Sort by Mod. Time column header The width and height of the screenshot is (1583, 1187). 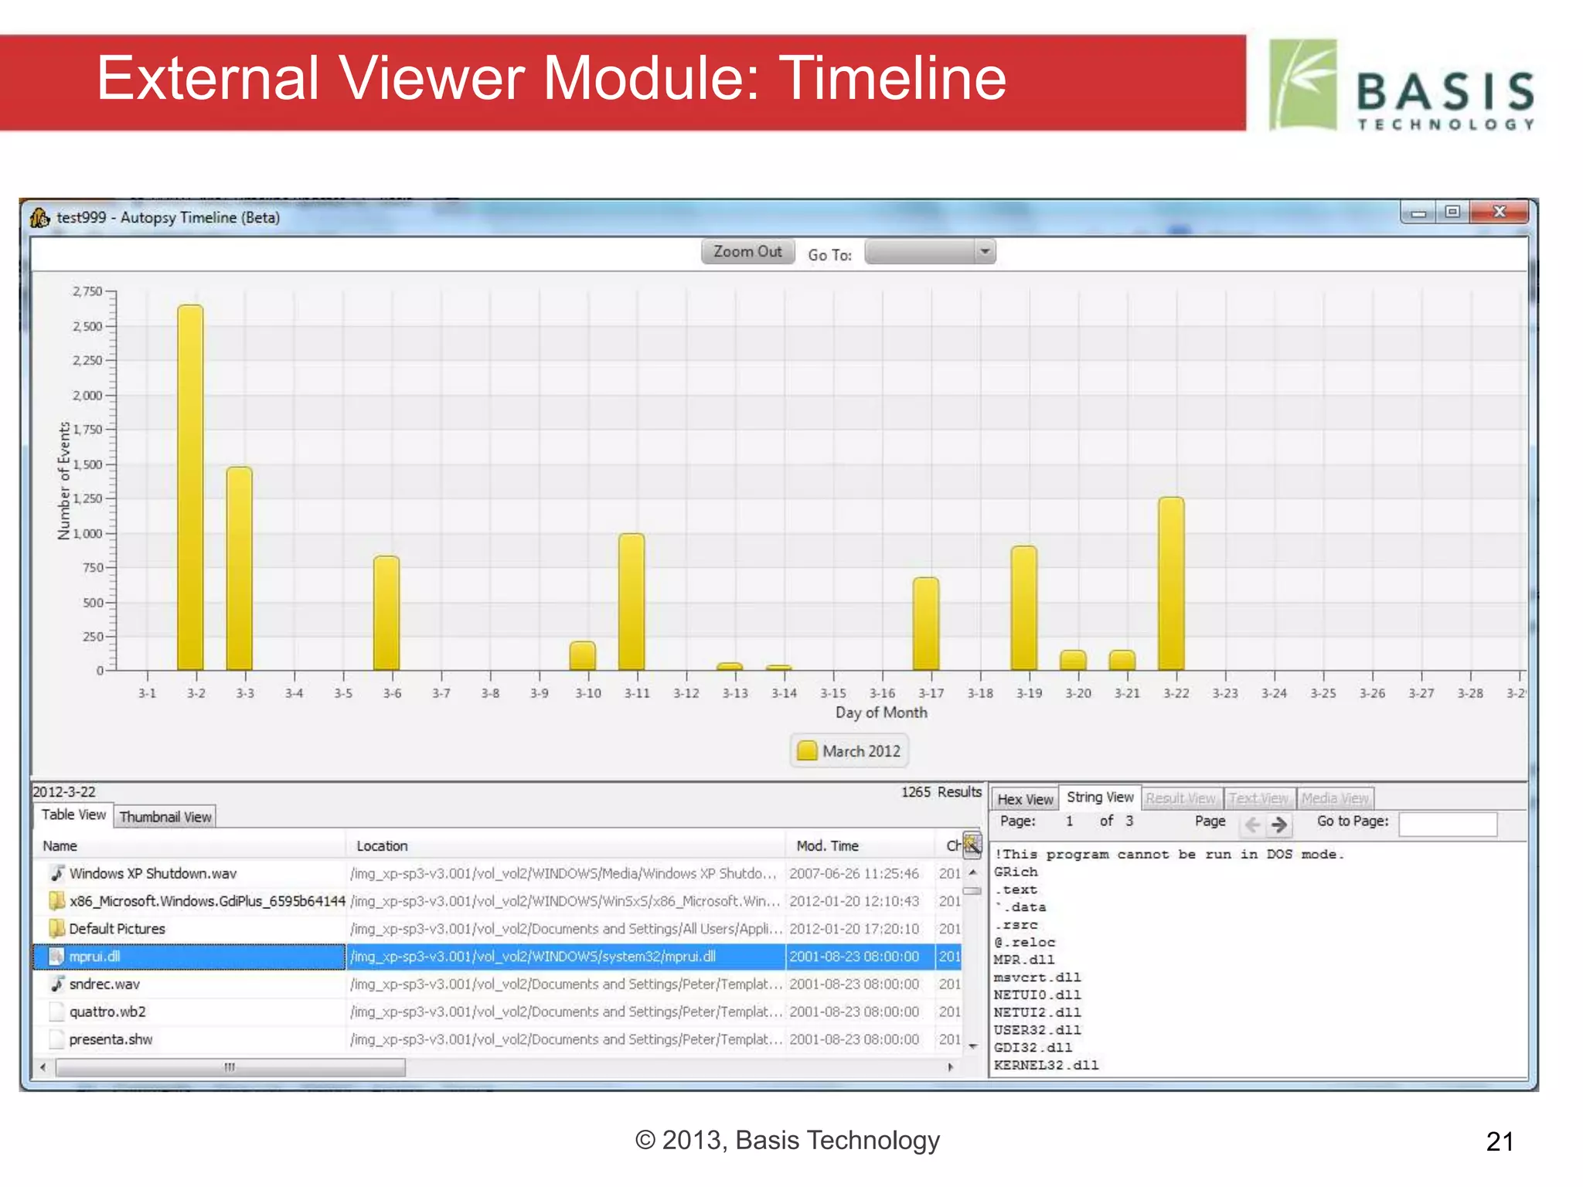click(x=860, y=845)
